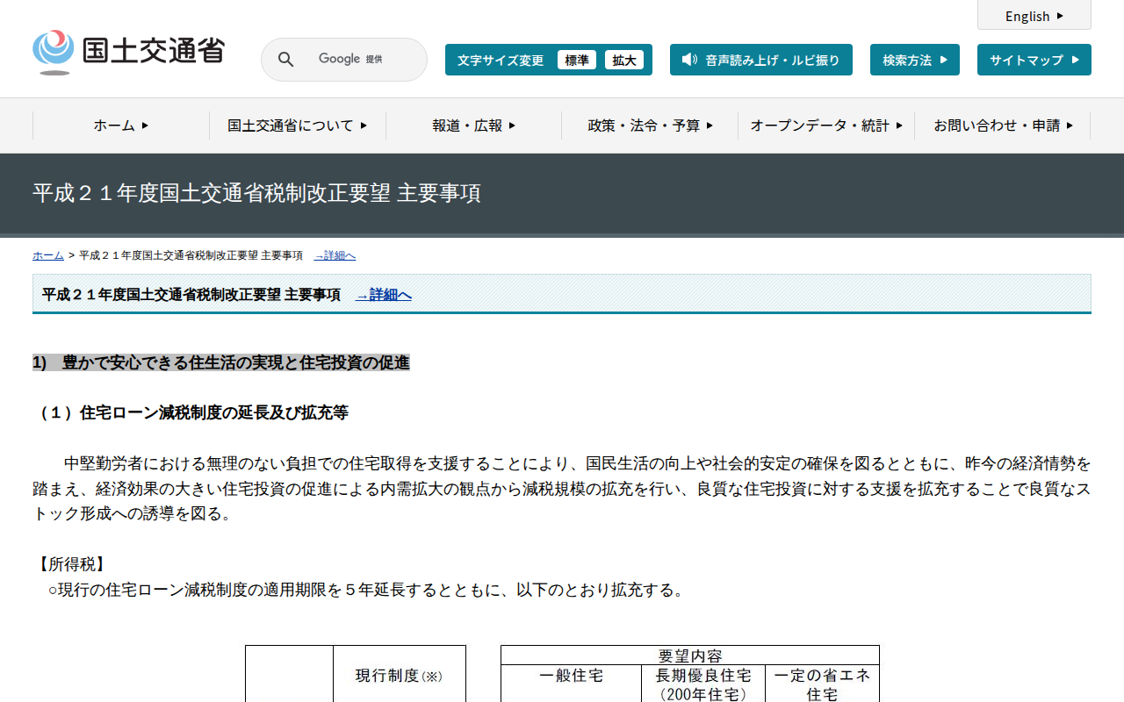
Task: Click the 国土交通省 logo
Action: click(x=128, y=52)
